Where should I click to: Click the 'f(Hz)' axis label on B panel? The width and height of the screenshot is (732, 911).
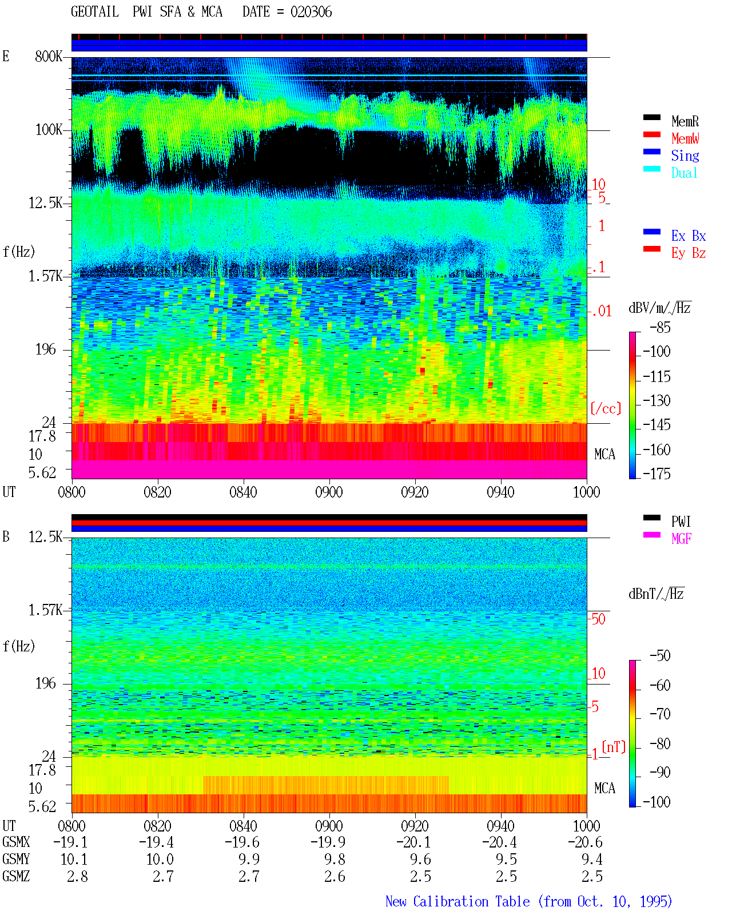pyautogui.click(x=19, y=646)
